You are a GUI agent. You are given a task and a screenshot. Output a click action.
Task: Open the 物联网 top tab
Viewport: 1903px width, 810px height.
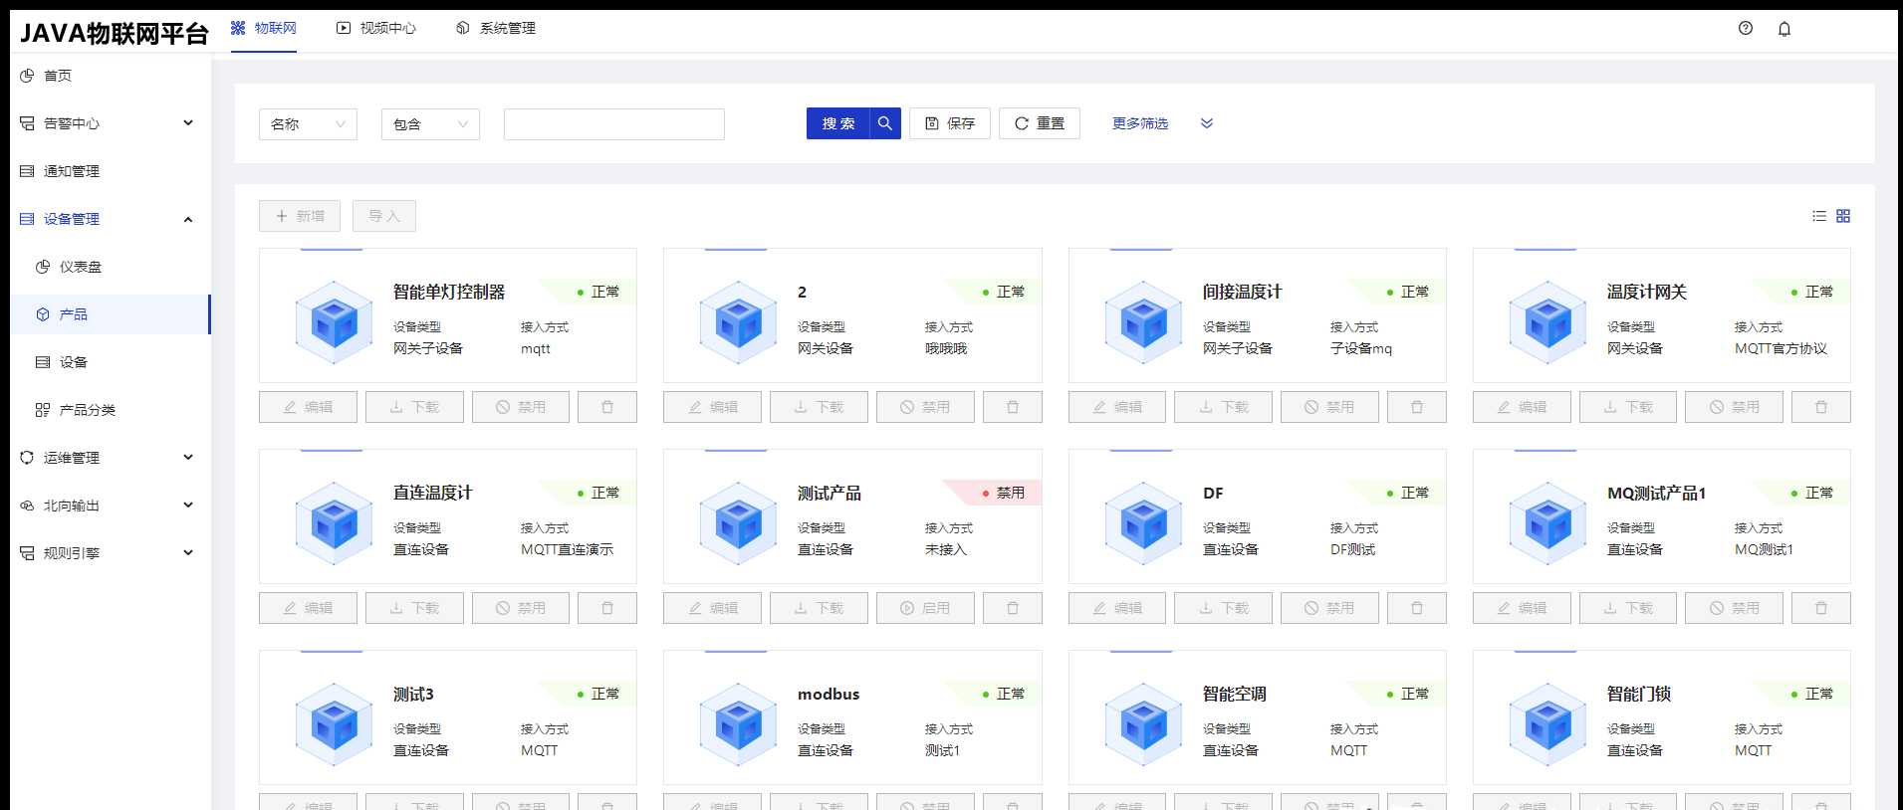[264, 28]
